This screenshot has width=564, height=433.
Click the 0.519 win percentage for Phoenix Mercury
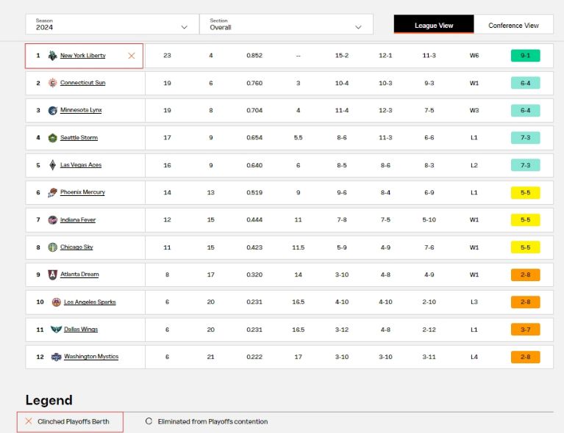pos(254,192)
